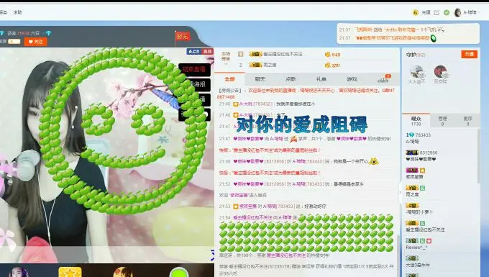Switch to the 管理 8 managers tab
The image size is (489, 277).
coord(442,121)
